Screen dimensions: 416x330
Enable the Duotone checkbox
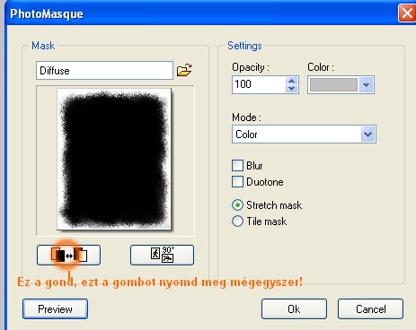coord(237,181)
